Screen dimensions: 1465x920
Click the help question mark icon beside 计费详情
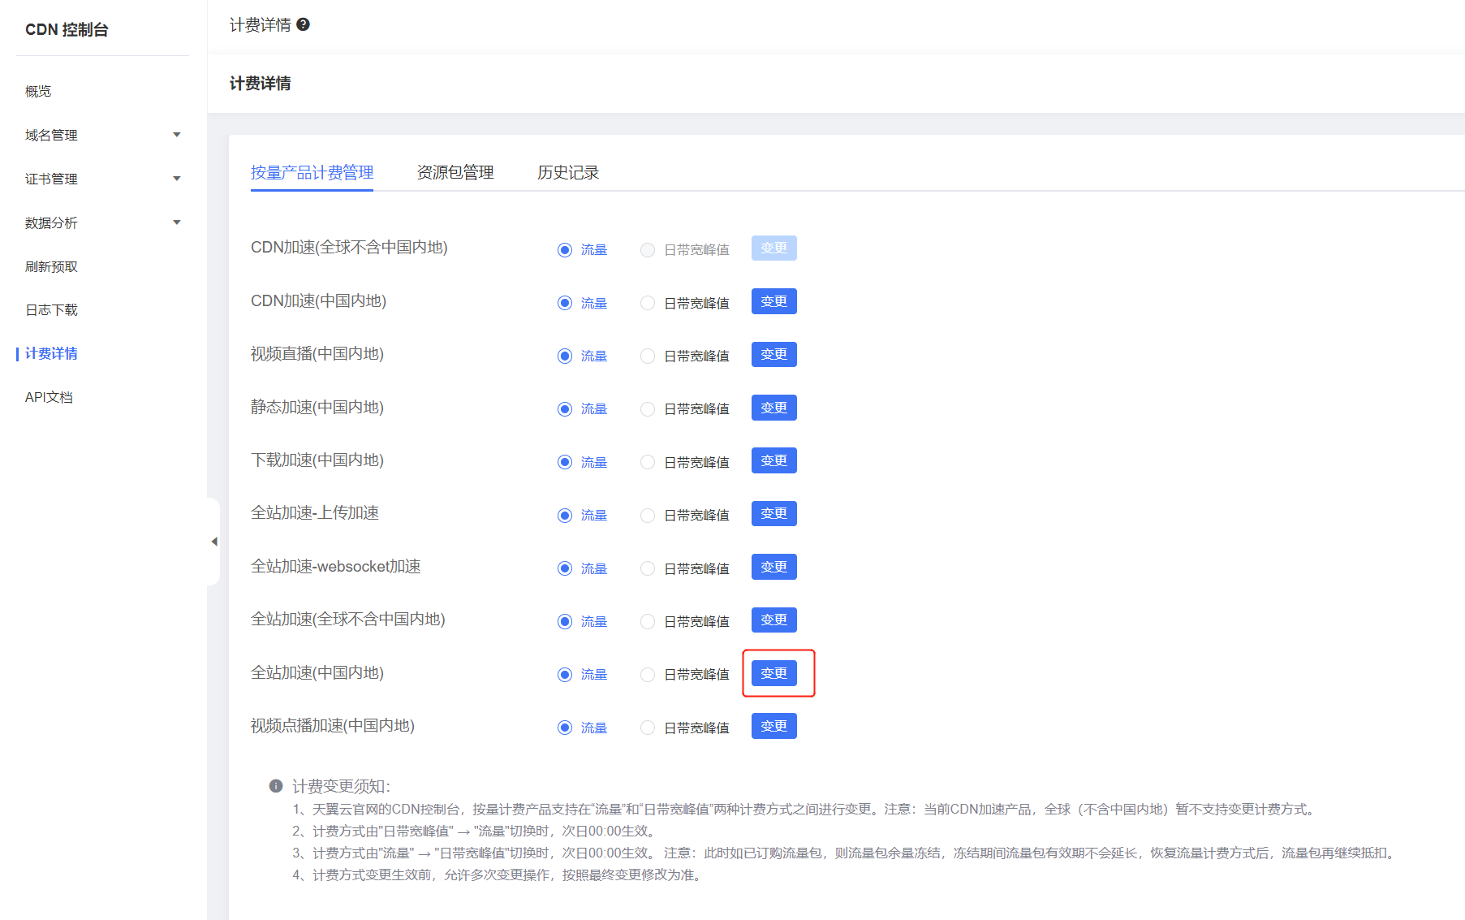point(303,24)
